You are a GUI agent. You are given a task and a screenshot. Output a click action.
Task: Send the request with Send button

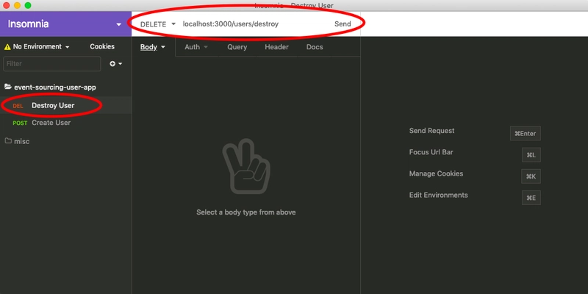tap(343, 24)
